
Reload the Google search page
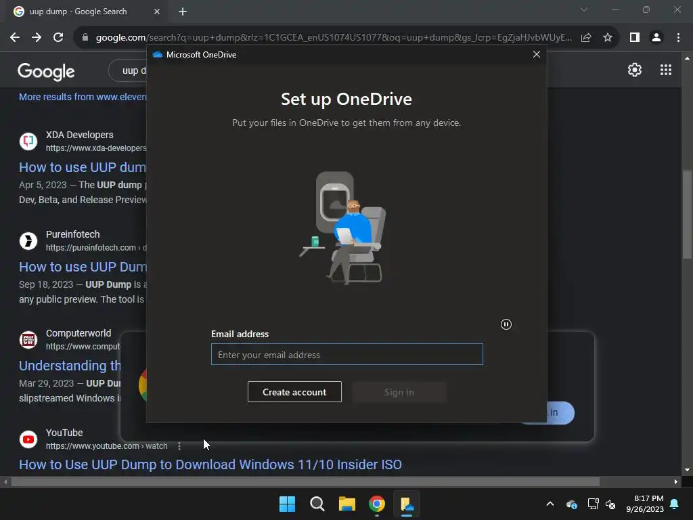click(58, 38)
